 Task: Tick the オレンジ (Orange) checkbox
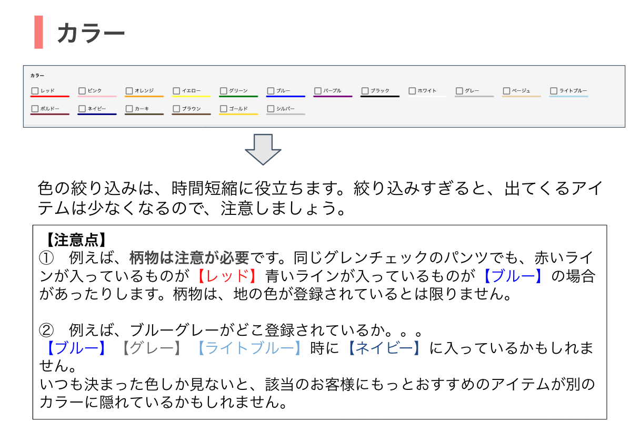[129, 91]
